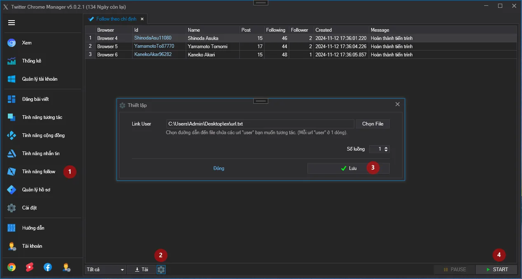Click the Hướng dẫn guide icon
This screenshot has height=279, width=522.
(12, 228)
